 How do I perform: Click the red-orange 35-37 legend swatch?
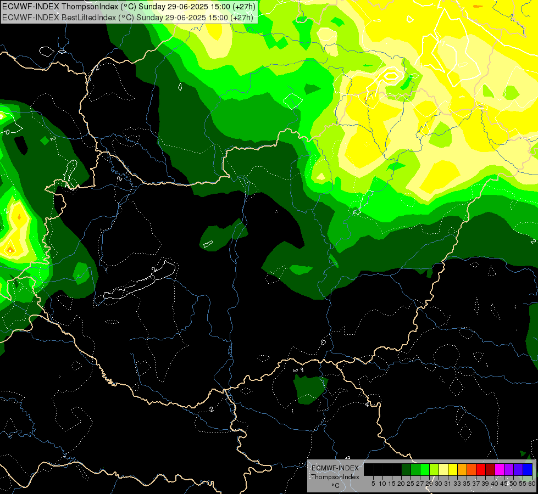coord(472,470)
